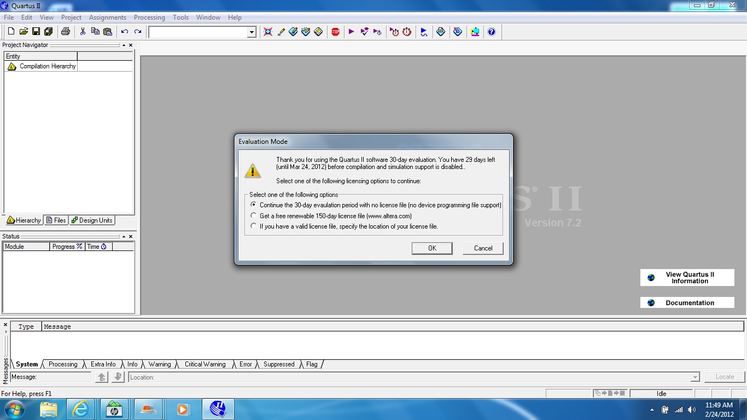Click the red Stop Processing icon
The height and width of the screenshot is (420, 747).
[336, 32]
